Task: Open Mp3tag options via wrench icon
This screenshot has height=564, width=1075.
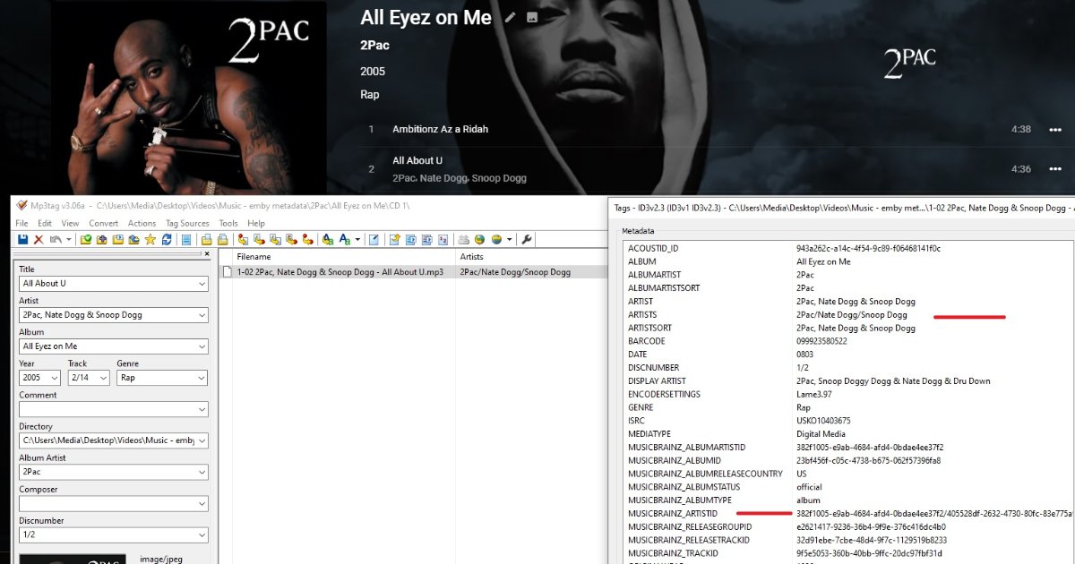Action: 527,239
